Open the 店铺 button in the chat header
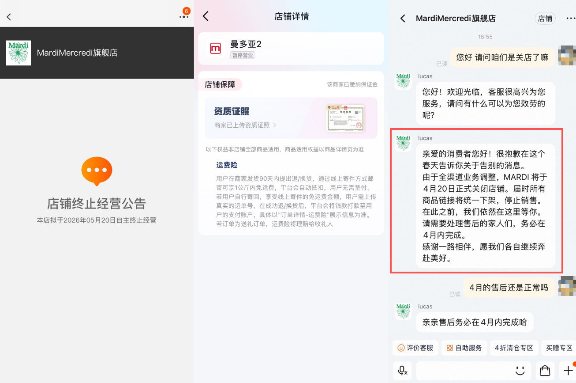576x383 pixels. pos(545,19)
